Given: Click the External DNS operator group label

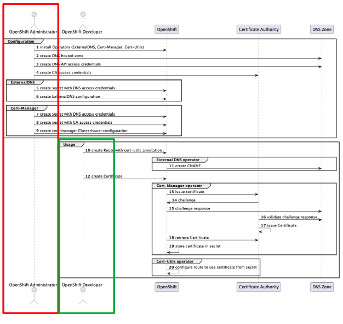Looking at the screenshot, I should (178, 160).
